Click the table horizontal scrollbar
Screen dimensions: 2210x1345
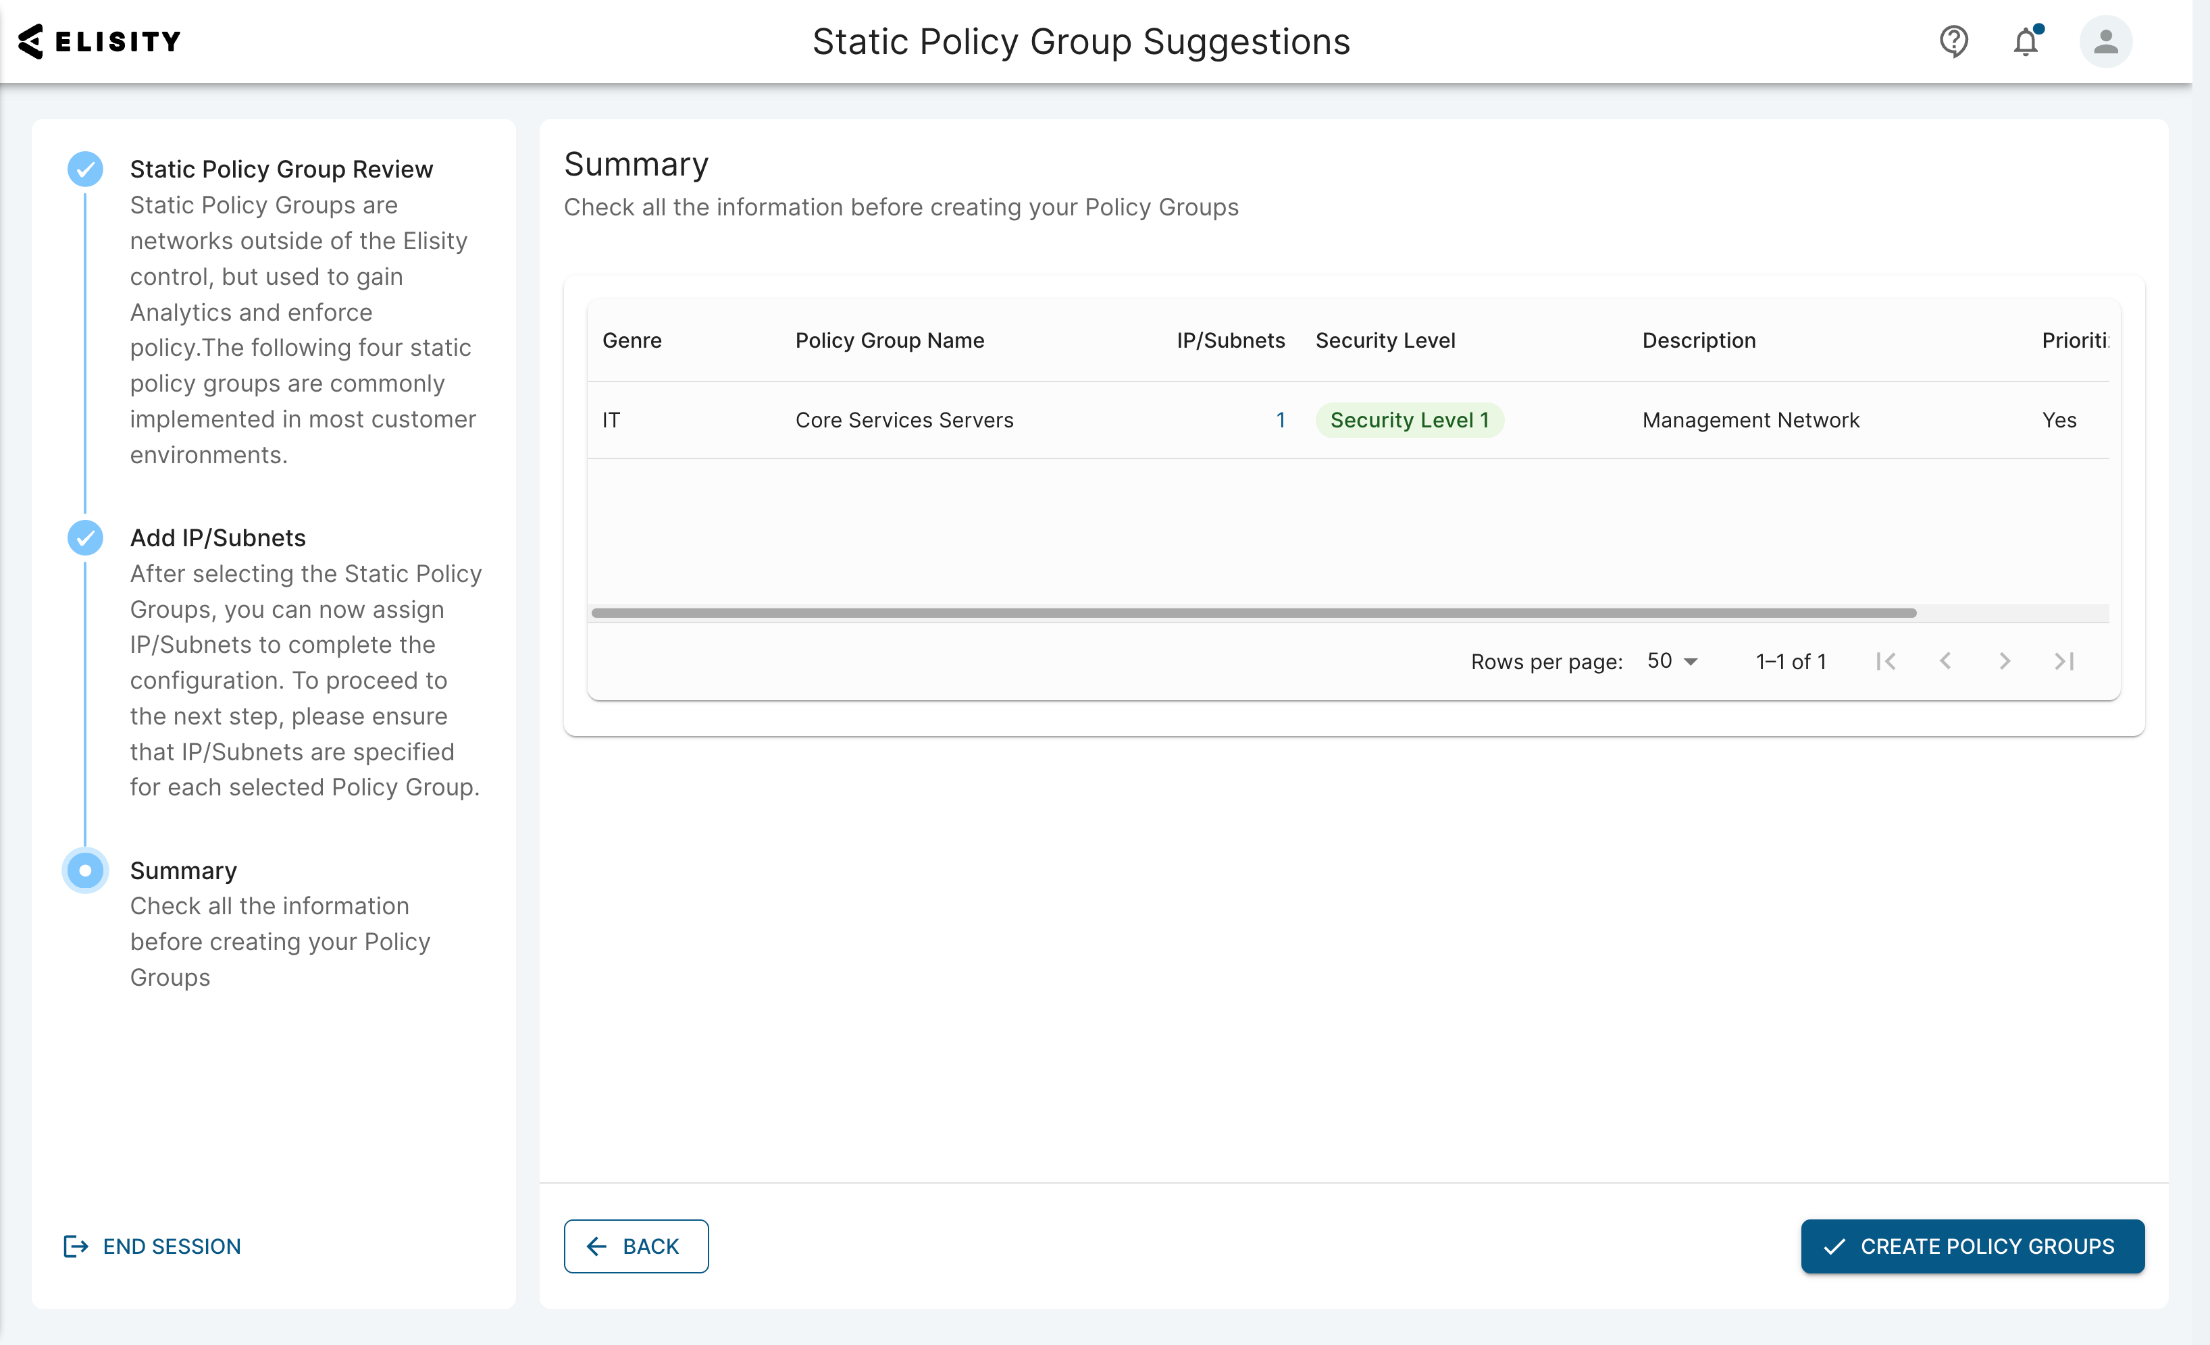click(x=1254, y=613)
